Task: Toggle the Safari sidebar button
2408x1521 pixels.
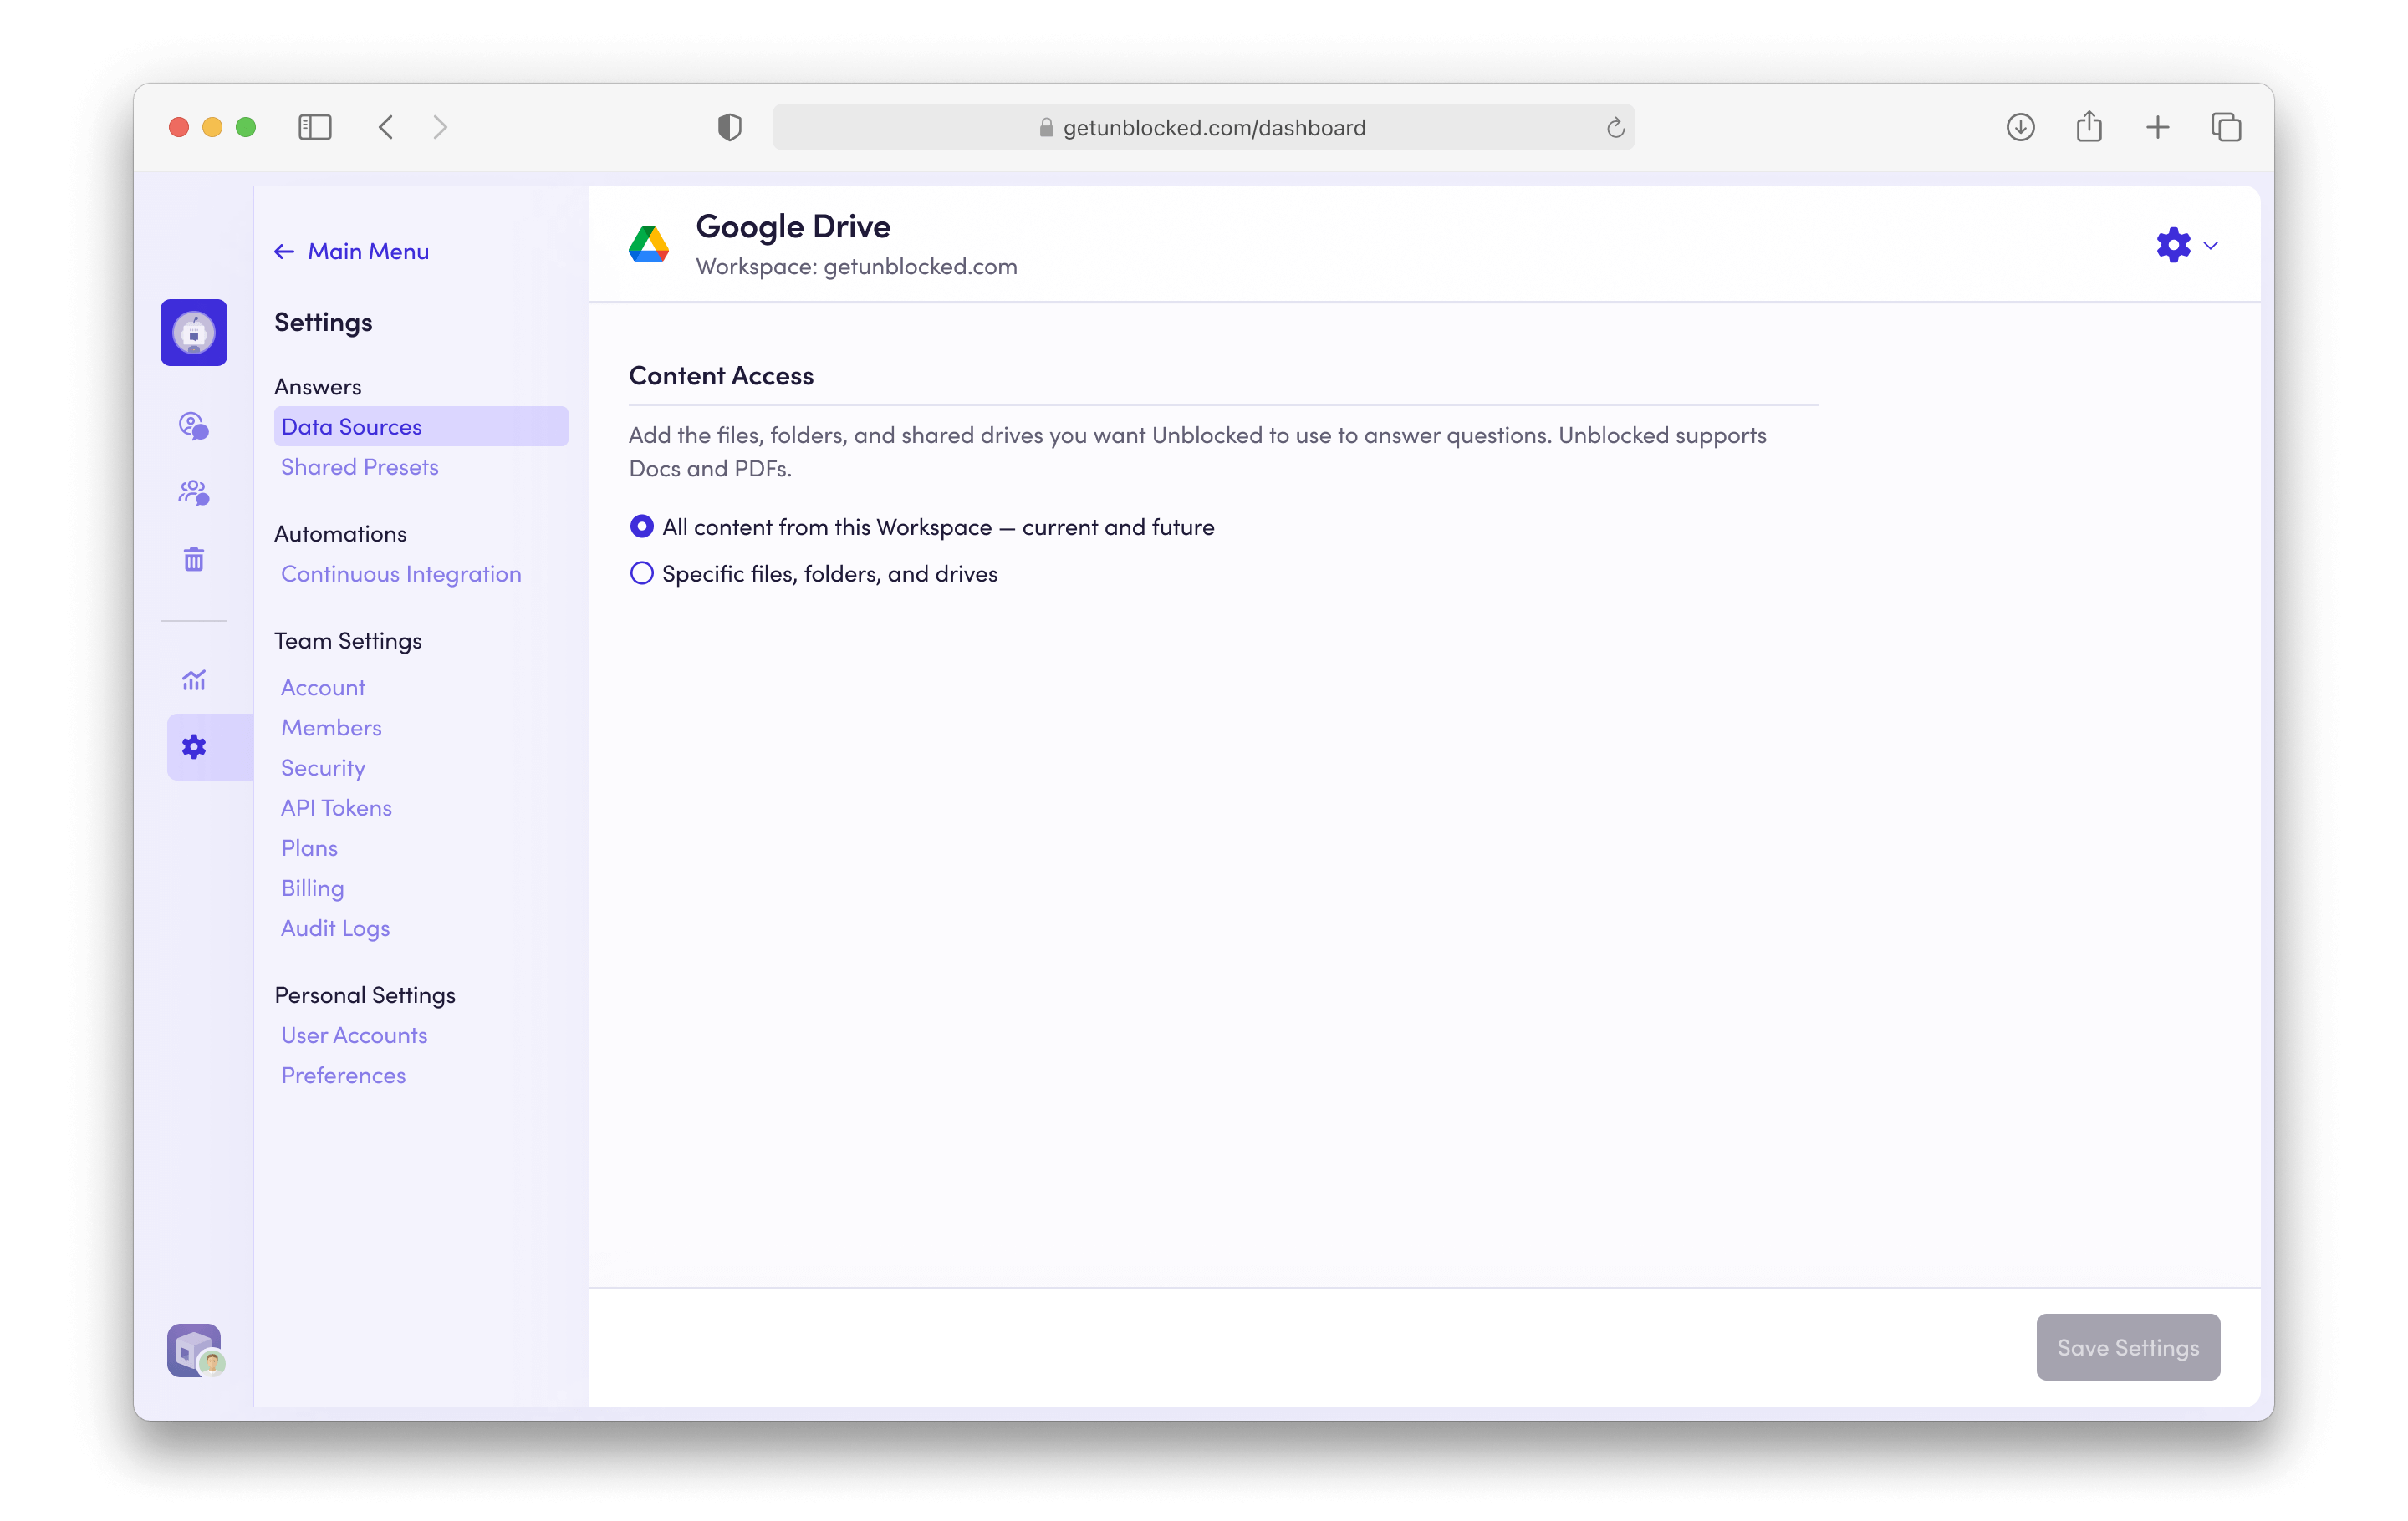Action: click(x=314, y=127)
